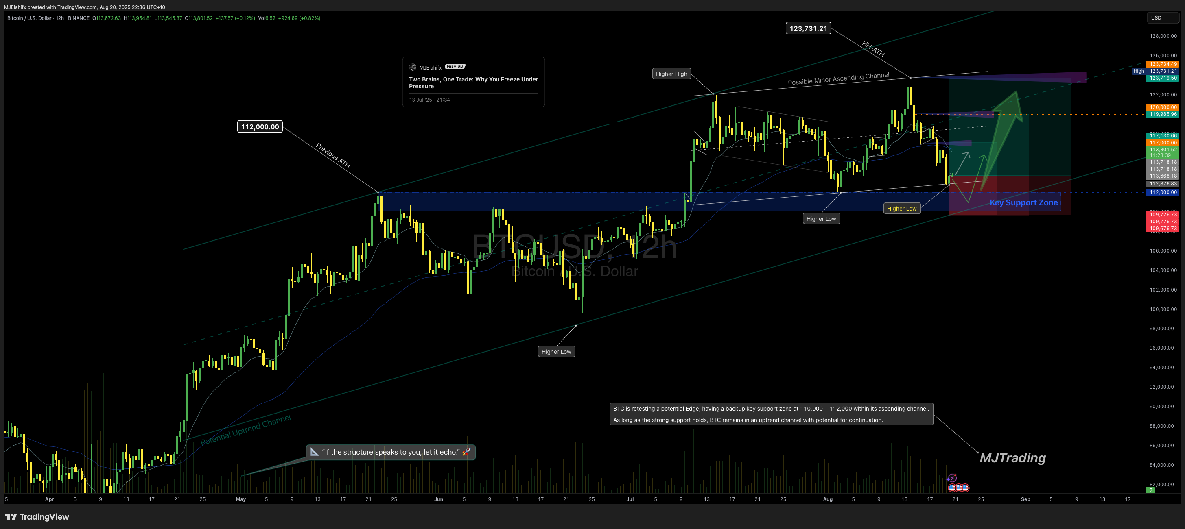Click the purple lightning event icon

click(952, 479)
